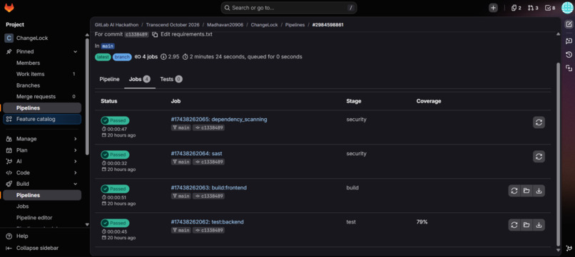This screenshot has height=257, width=575.
Task: Open Work items in the sidebar
Action: (42, 74)
